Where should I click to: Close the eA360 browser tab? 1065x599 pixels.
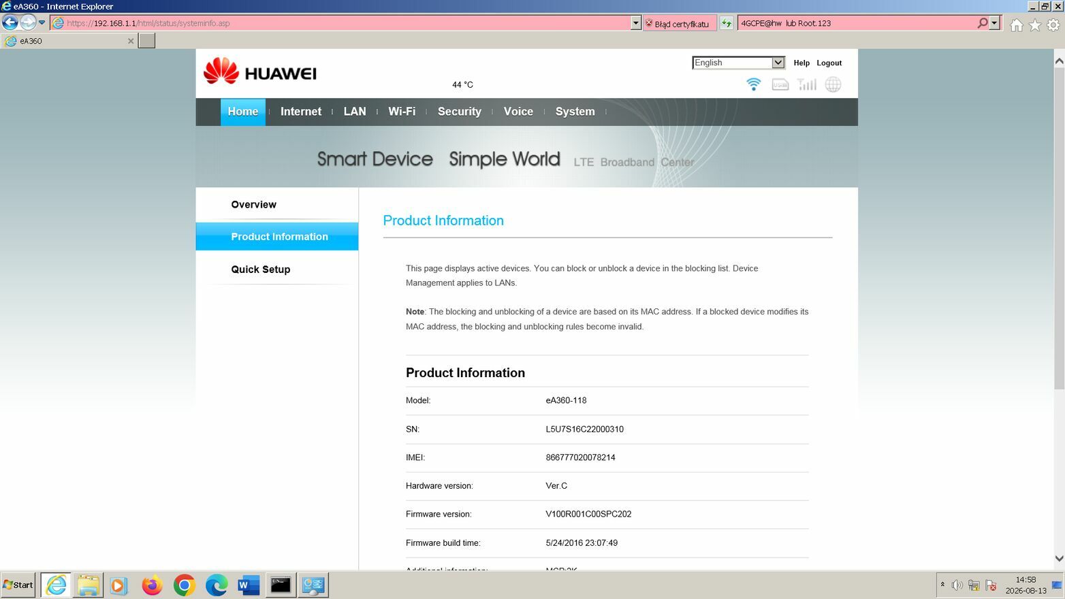[x=131, y=41]
